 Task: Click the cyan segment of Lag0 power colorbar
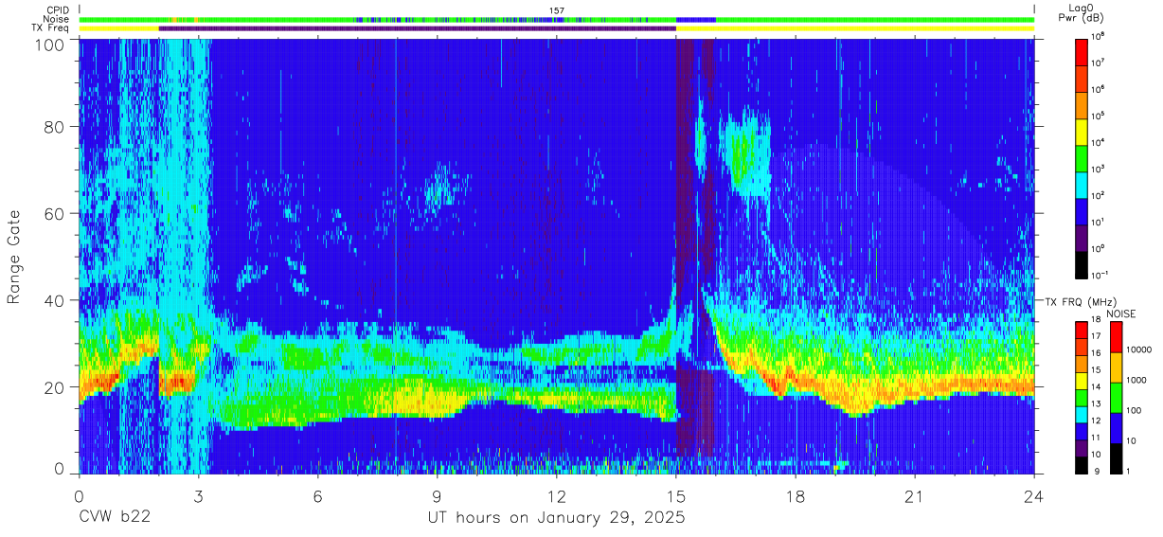[x=1082, y=184]
